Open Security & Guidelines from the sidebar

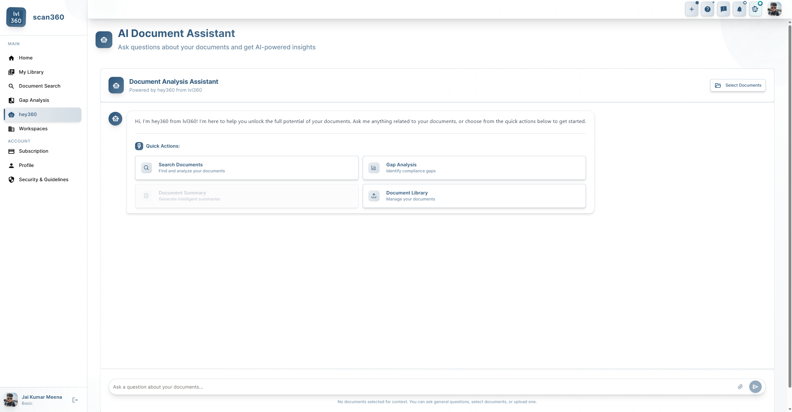coord(43,179)
